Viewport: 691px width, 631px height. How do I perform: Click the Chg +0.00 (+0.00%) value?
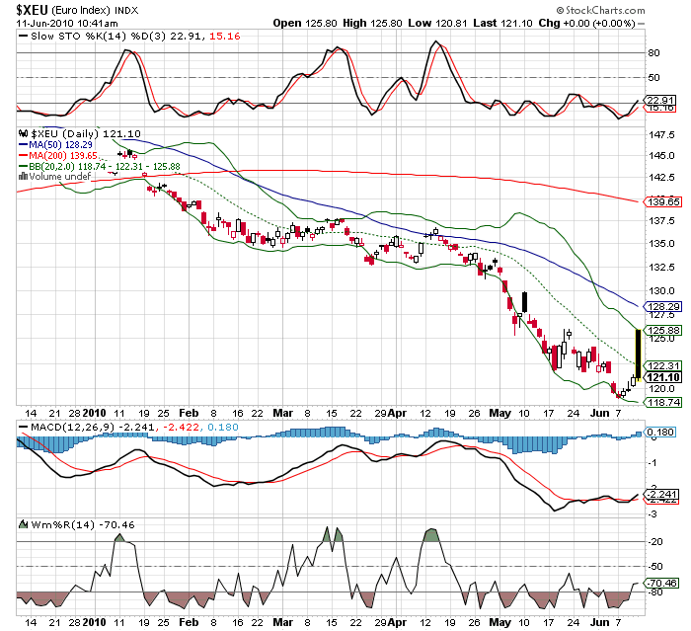pyautogui.click(x=586, y=23)
